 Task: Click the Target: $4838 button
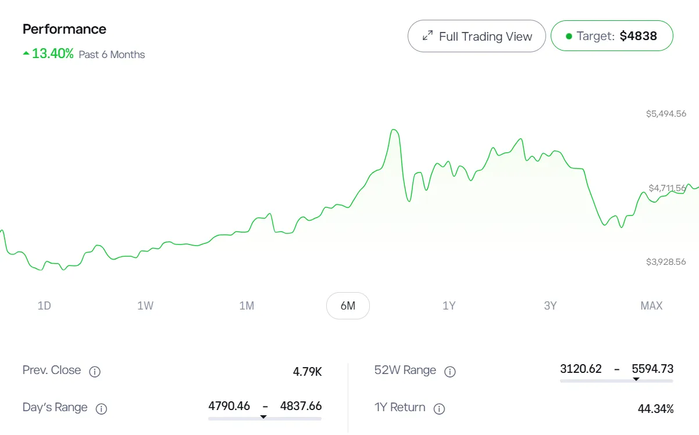pyautogui.click(x=612, y=36)
